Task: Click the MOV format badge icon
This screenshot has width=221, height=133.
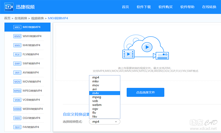Action: point(17,82)
